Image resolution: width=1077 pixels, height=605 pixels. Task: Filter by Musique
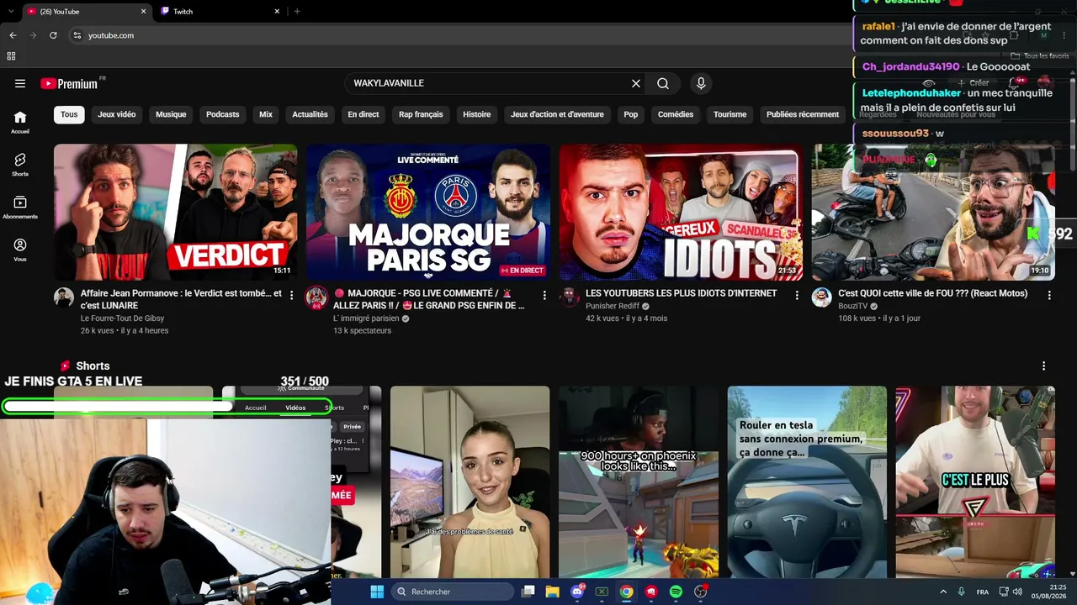click(171, 114)
